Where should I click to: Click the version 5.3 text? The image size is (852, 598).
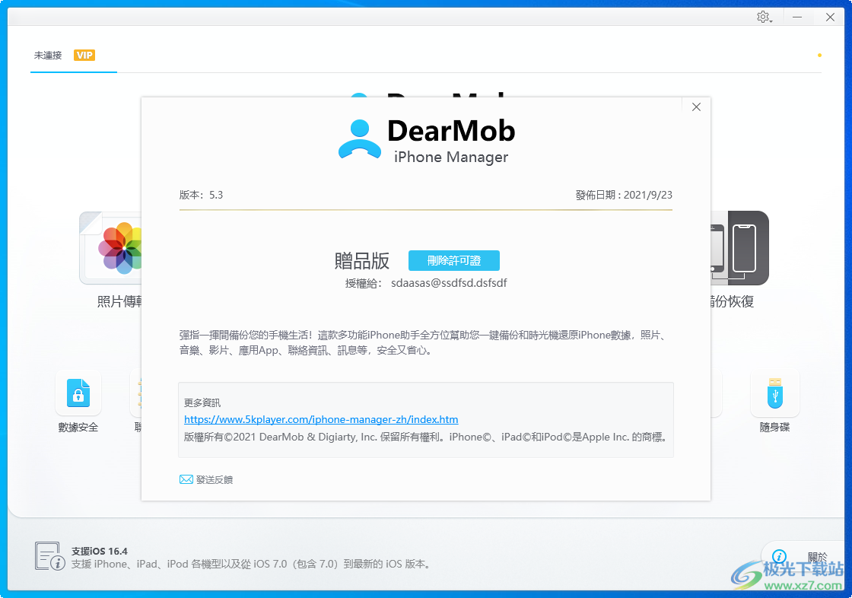(201, 195)
